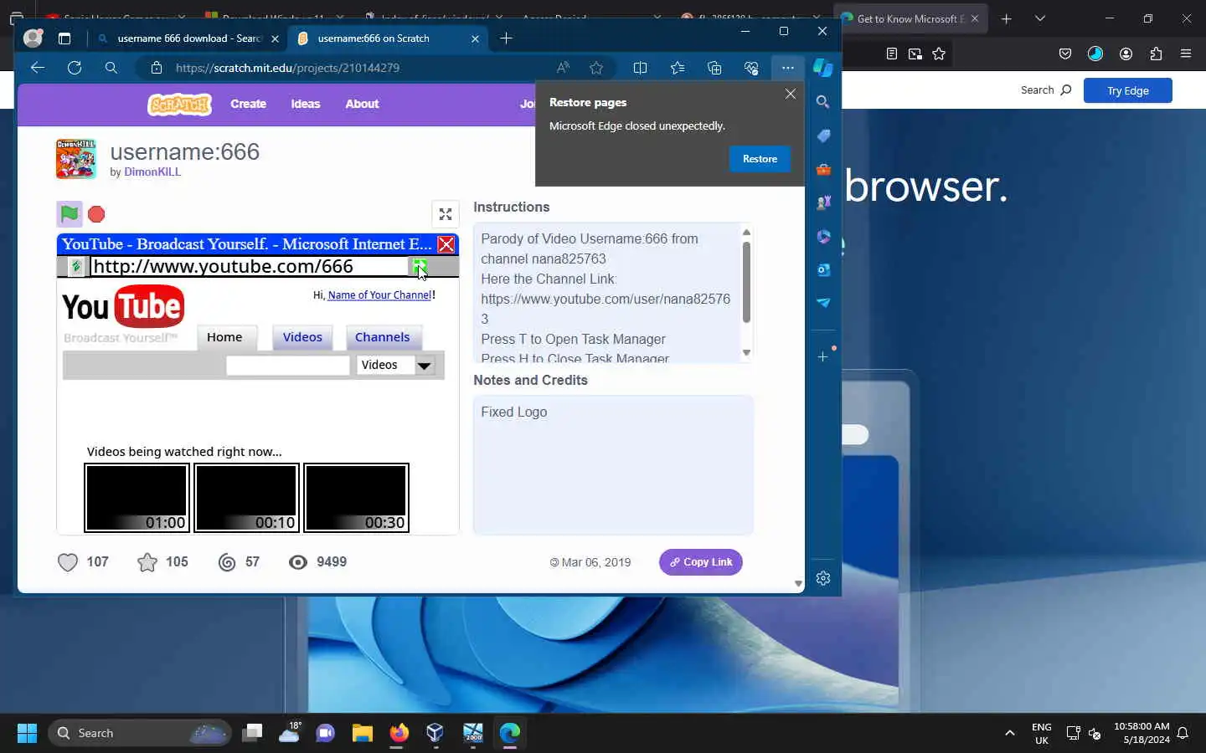Open Tools briefcase in Edge sidebar
The image size is (1206, 753).
(x=823, y=170)
